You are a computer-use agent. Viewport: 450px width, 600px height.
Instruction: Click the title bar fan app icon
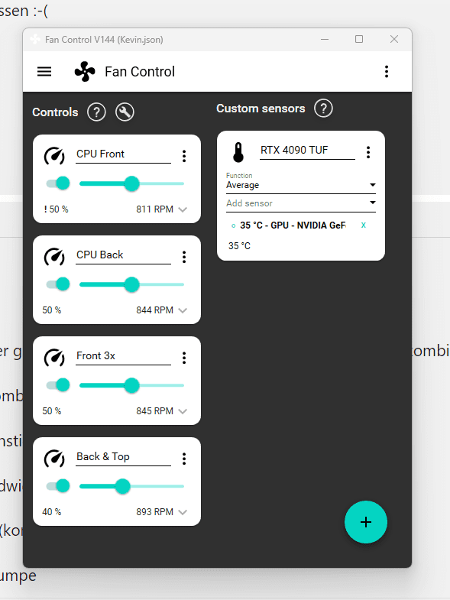tap(35, 40)
